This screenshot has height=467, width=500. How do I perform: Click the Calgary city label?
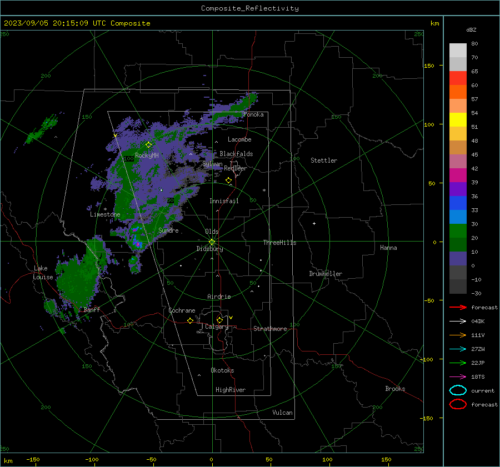217,327
